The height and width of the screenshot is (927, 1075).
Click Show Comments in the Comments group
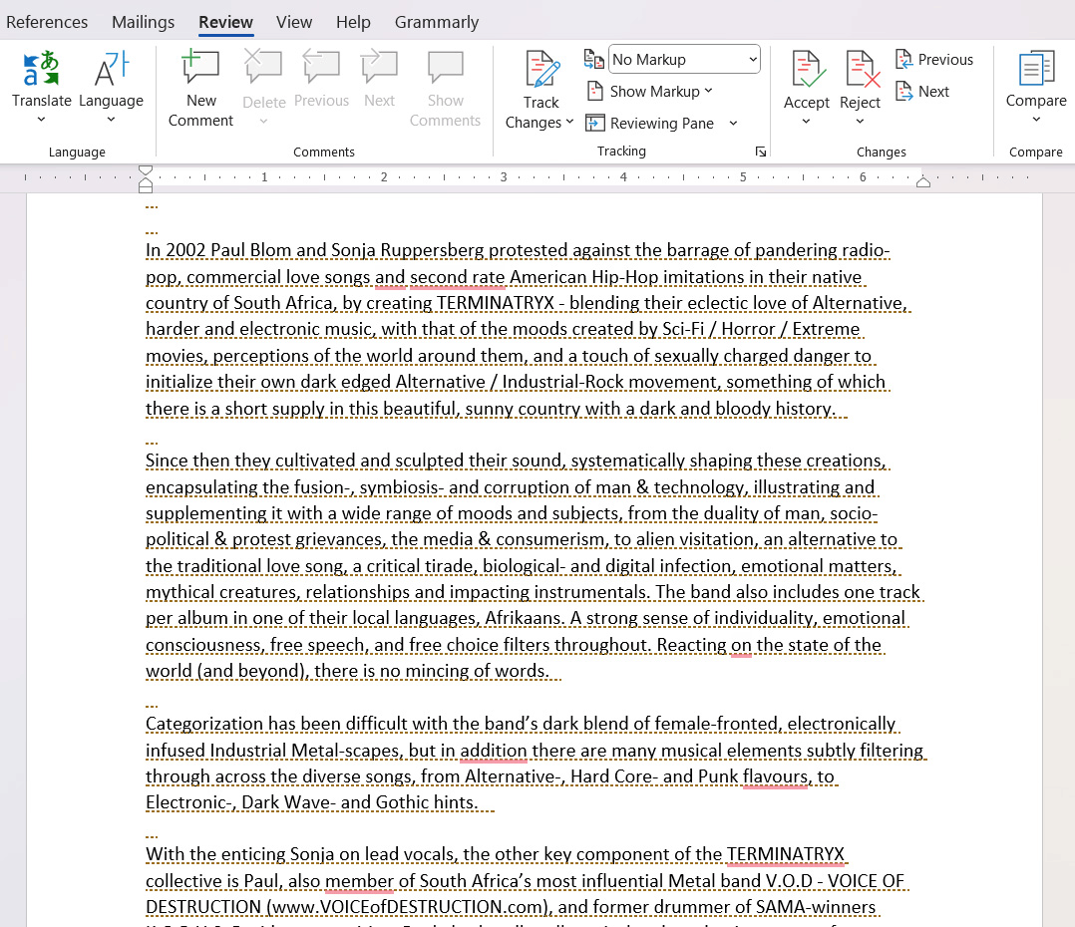coord(445,85)
